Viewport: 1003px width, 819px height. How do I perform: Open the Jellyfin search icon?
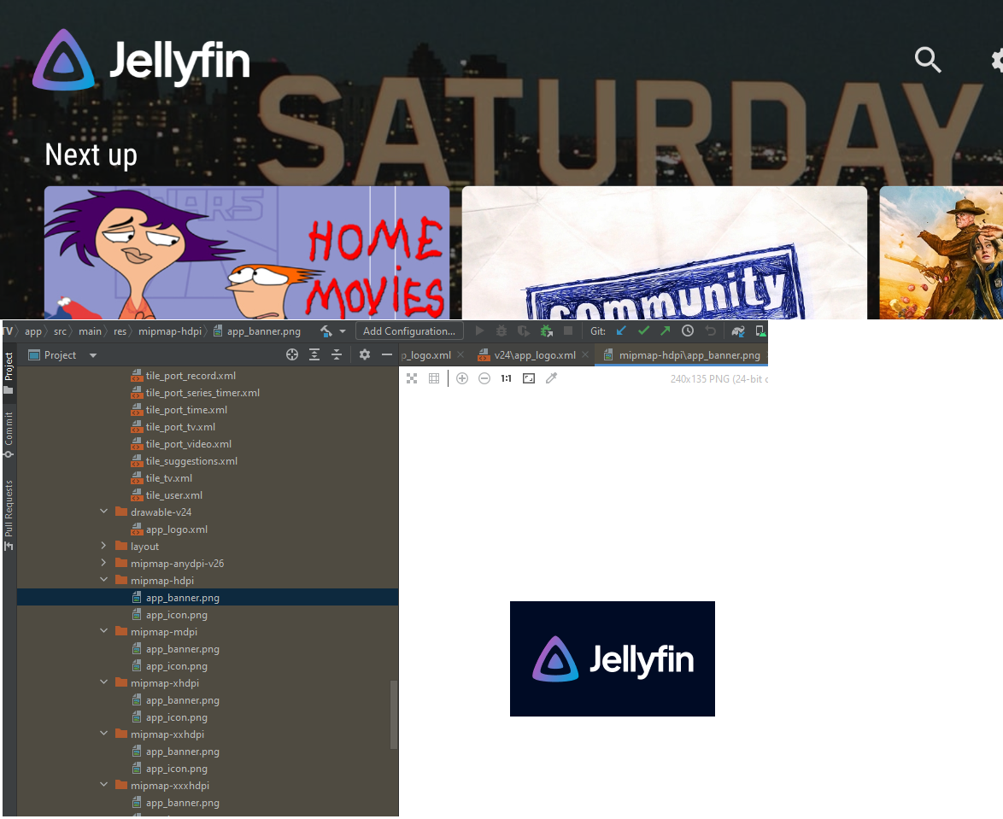coord(927,60)
